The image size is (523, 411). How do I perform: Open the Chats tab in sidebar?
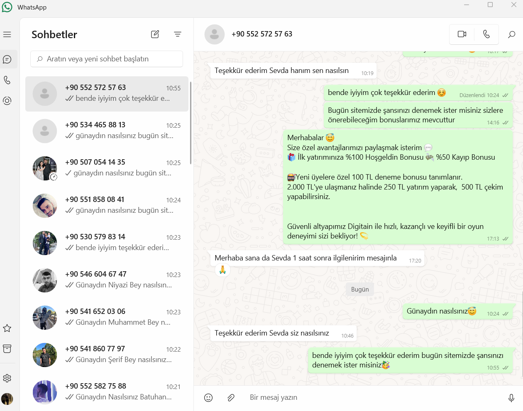[x=7, y=59]
